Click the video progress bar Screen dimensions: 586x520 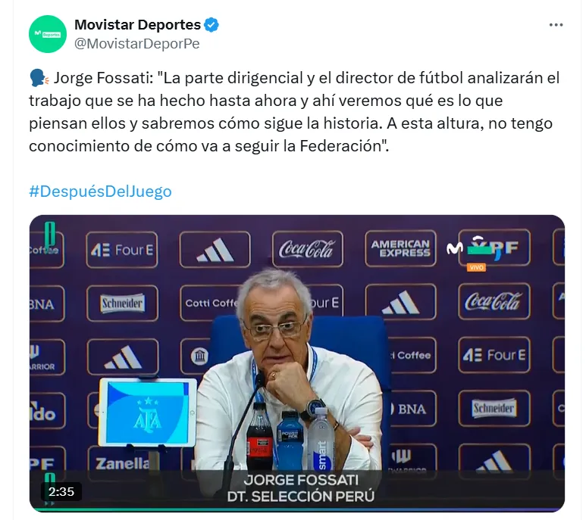click(x=297, y=509)
